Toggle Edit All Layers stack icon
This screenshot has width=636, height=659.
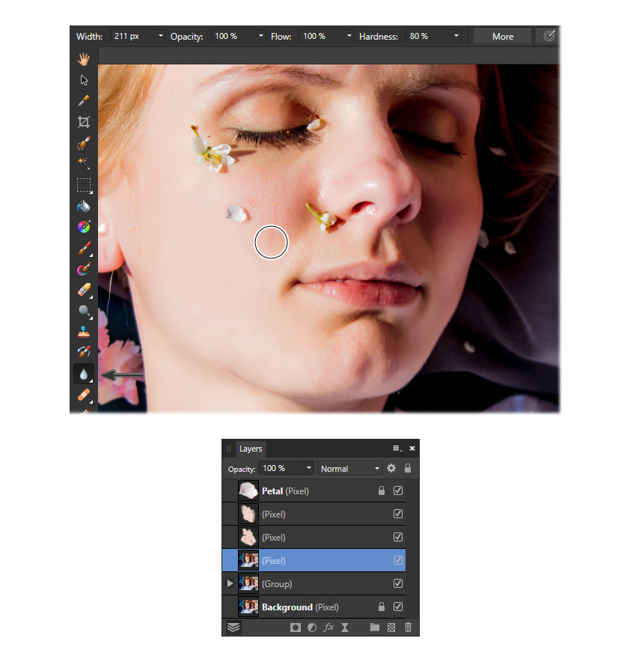pos(233,628)
